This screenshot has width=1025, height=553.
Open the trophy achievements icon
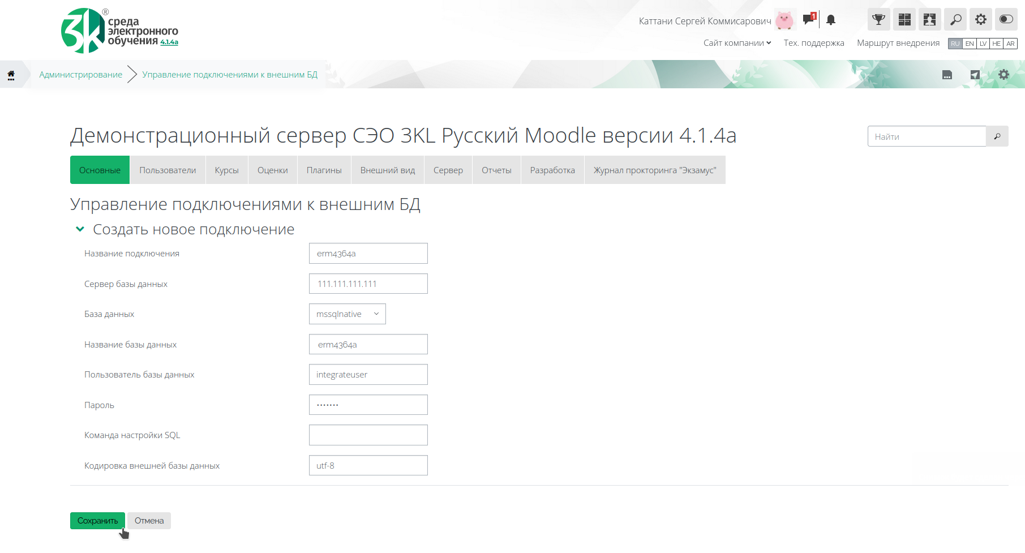(x=879, y=19)
